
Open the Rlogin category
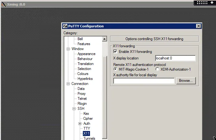(x=82, y=103)
